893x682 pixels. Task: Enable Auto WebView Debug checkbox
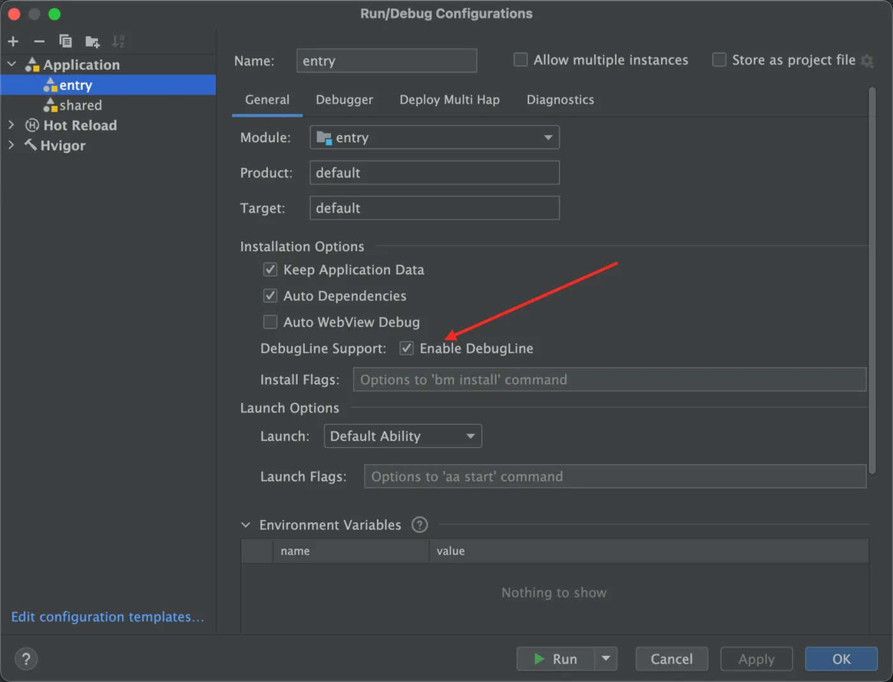pyautogui.click(x=270, y=322)
